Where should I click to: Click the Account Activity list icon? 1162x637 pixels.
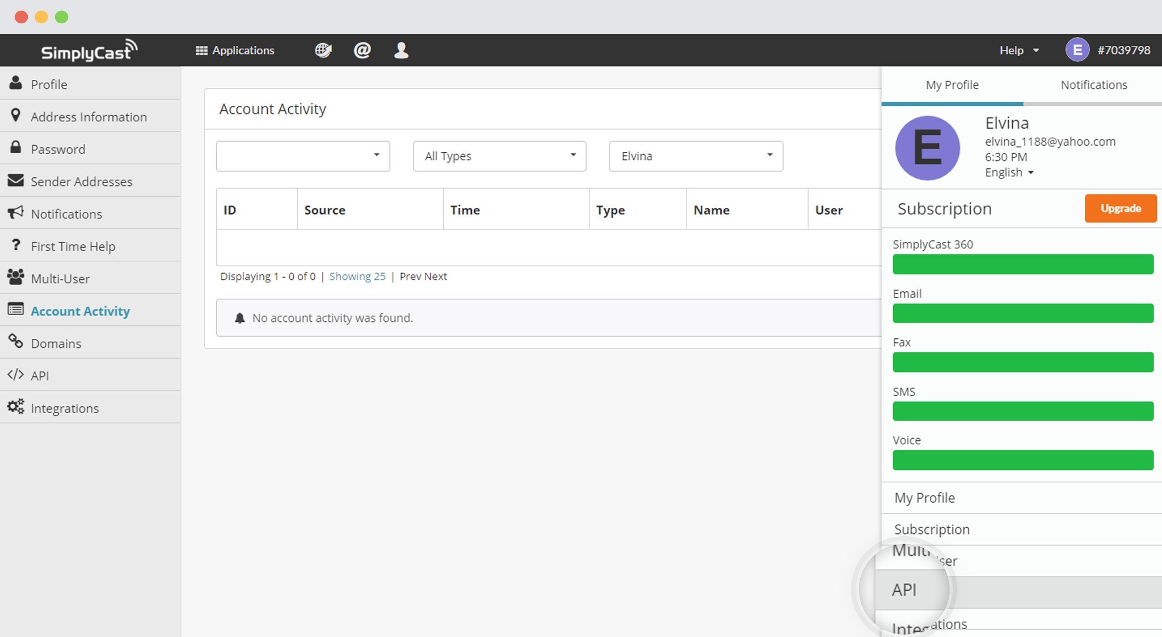[16, 309]
